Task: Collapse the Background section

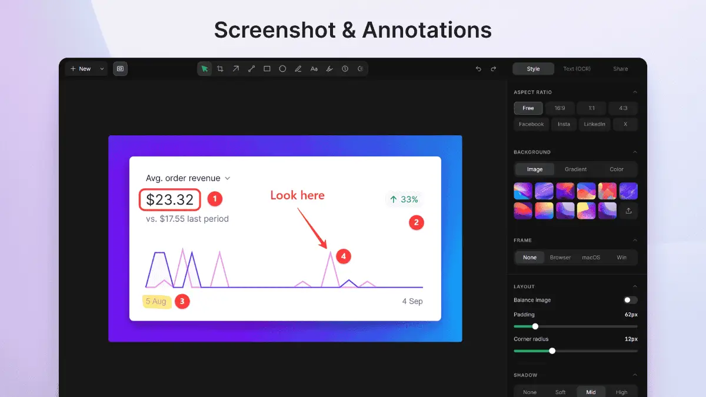Action: point(634,152)
